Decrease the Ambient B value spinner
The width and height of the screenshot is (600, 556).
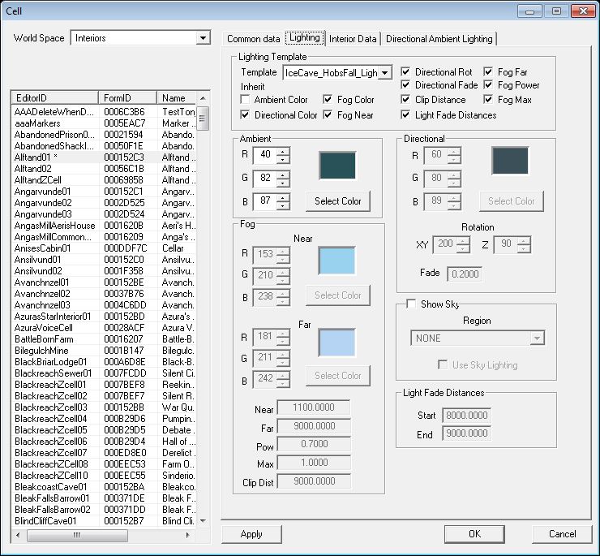pos(283,206)
